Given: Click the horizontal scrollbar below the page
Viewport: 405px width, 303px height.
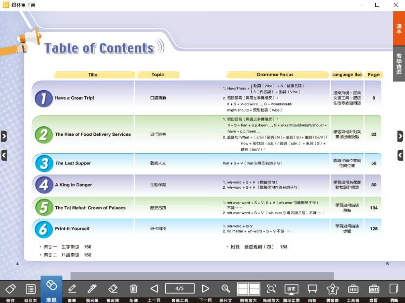Looking at the screenshot, I should tap(202, 276).
